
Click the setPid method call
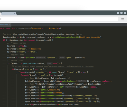tap(44, 90)
